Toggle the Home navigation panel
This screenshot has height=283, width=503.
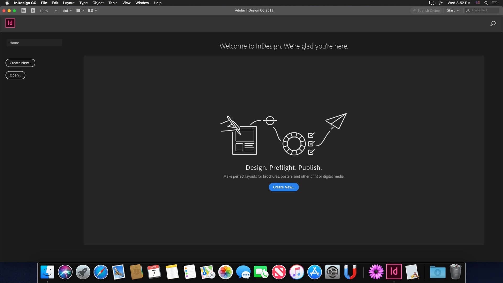[x=35, y=42]
